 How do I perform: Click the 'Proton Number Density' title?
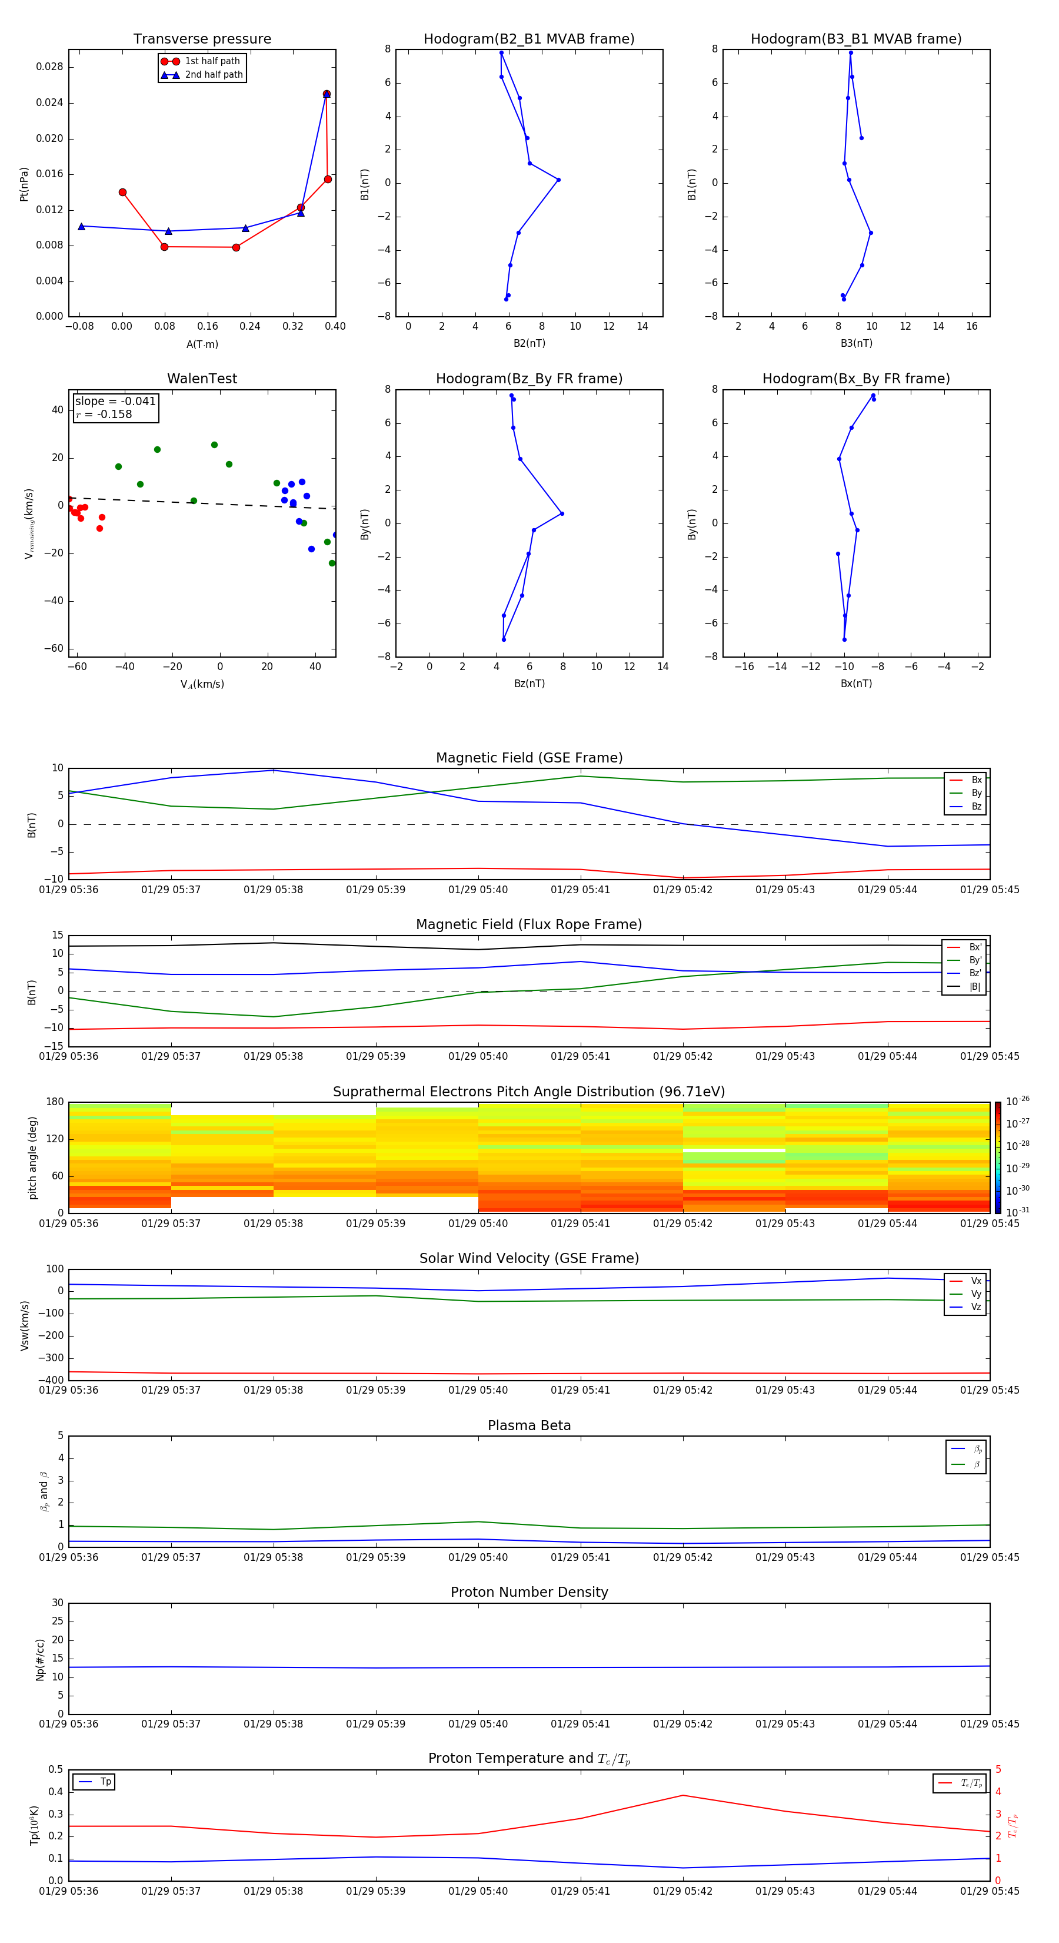click(529, 1592)
